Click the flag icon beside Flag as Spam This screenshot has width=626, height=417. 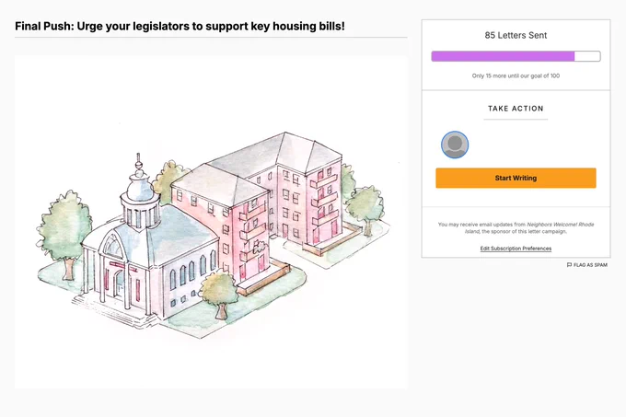click(x=569, y=265)
